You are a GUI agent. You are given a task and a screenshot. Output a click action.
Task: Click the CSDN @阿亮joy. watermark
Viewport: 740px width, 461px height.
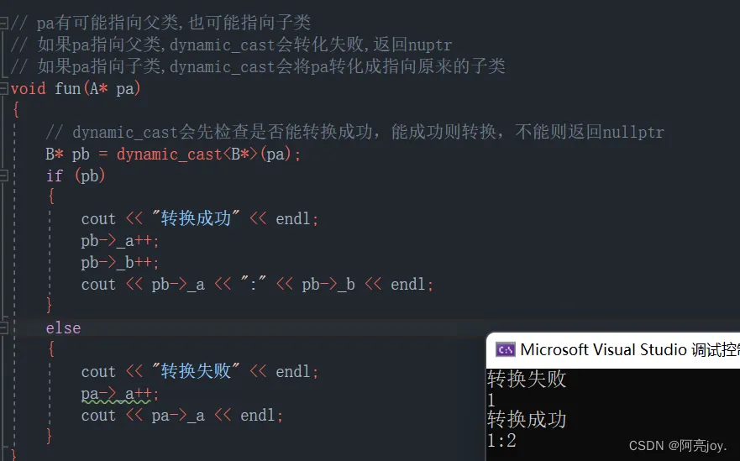(677, 446)
